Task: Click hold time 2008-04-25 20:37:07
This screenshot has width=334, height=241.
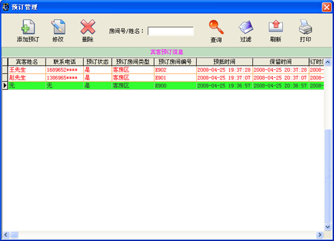Action: click(281, 78)
